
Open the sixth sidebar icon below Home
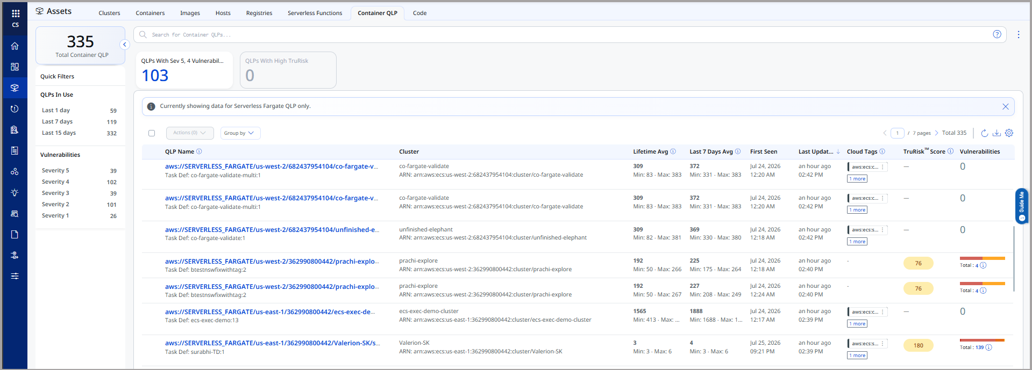click(x=15, y=172)
